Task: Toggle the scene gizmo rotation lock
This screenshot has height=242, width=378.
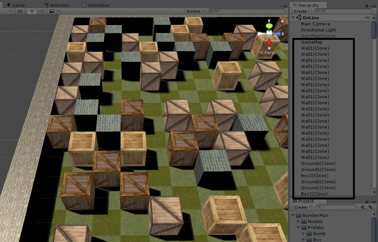Action: coord(282,21)
